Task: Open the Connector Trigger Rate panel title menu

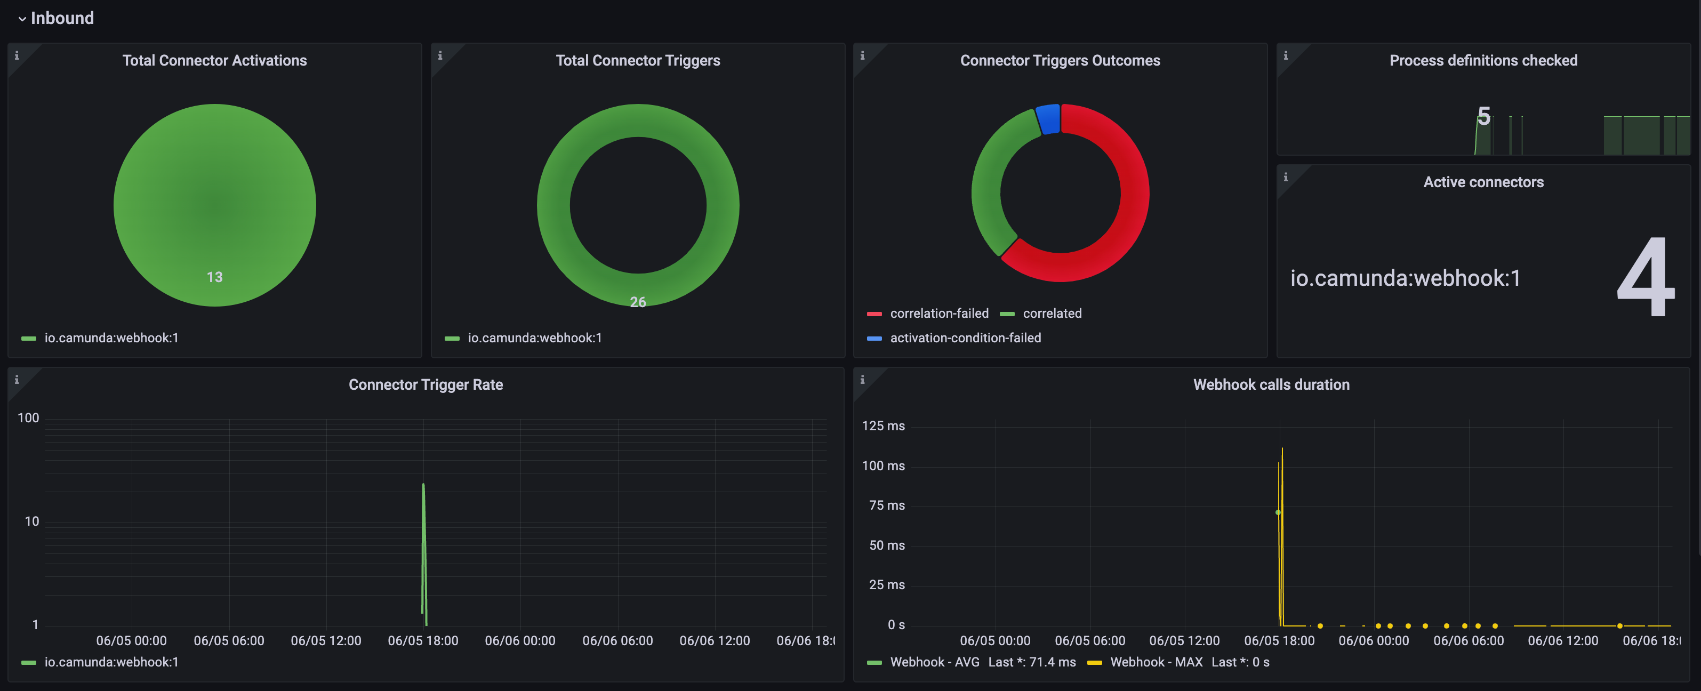Action: pos(426,385)
